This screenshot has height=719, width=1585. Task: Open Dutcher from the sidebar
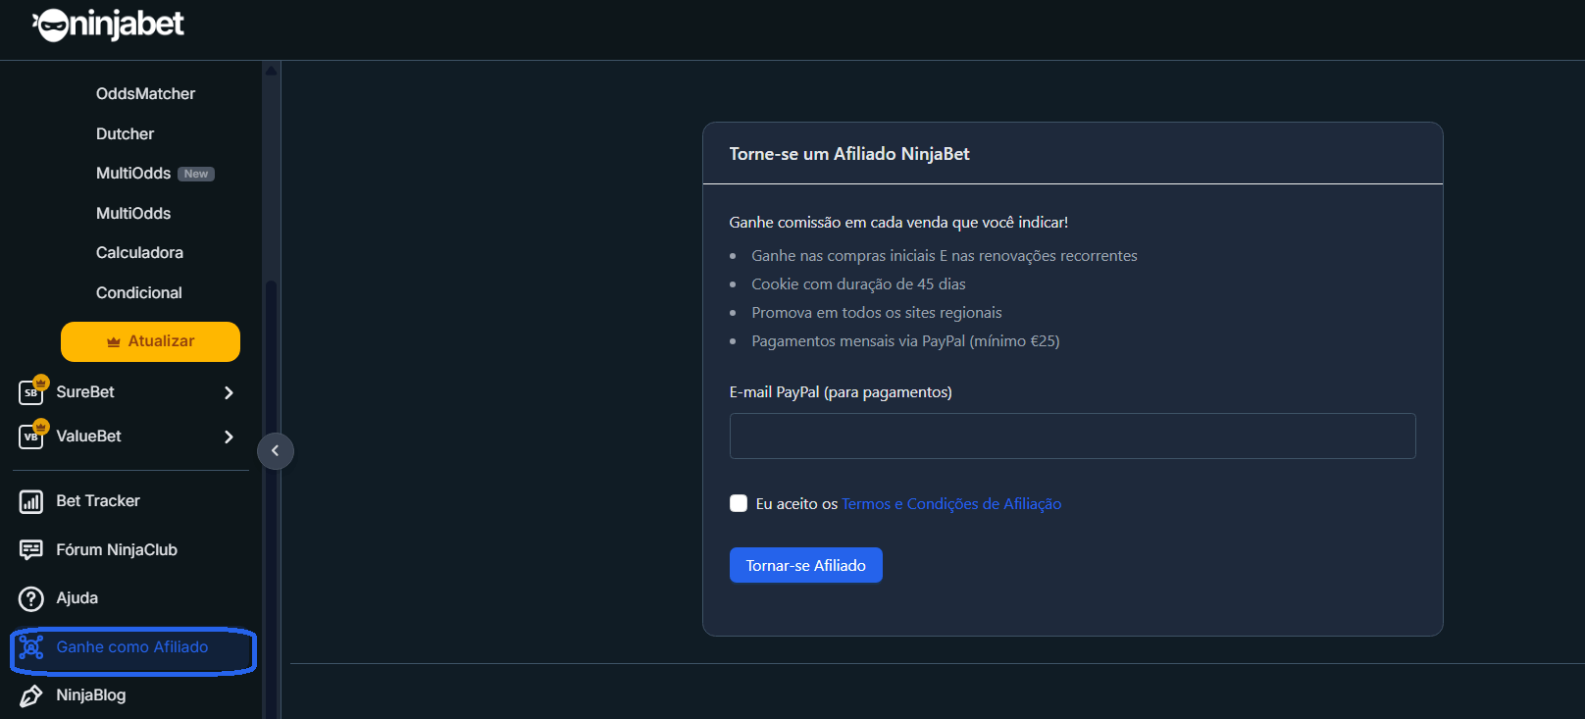tap(125, 134)
